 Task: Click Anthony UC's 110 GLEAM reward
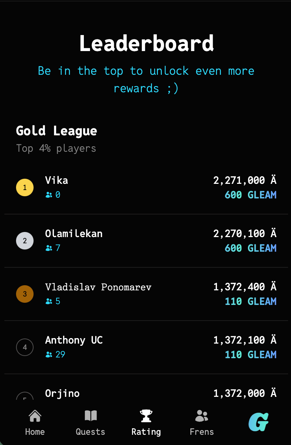[x=251, y=355]
